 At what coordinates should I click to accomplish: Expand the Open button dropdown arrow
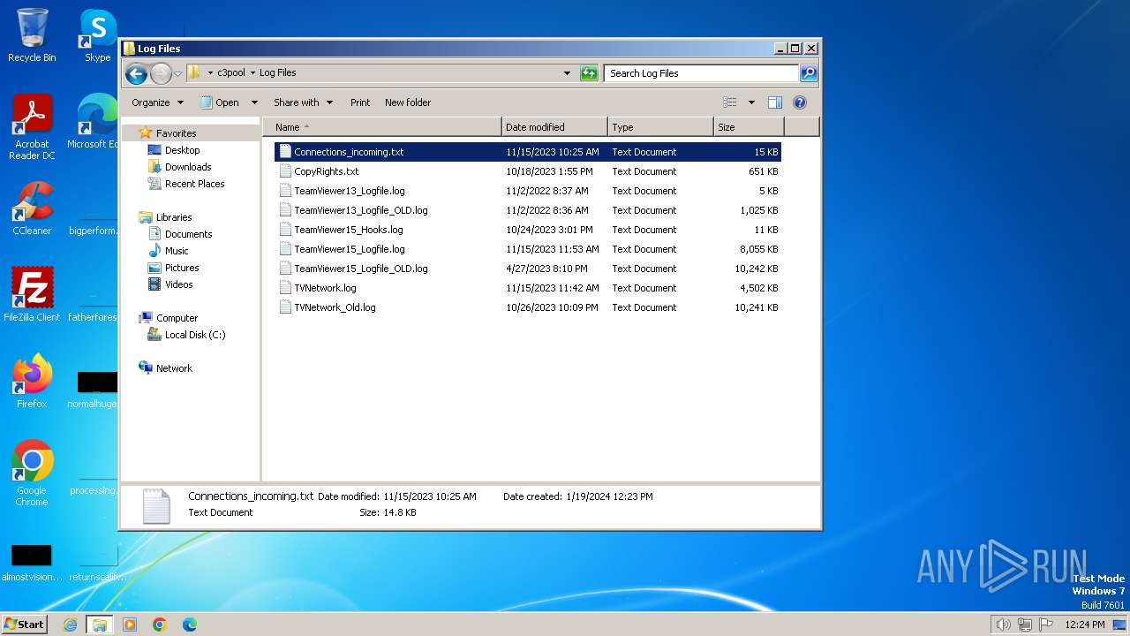(254, 102)
